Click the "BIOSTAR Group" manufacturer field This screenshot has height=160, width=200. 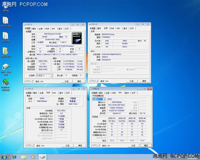[x=125, y=34]
